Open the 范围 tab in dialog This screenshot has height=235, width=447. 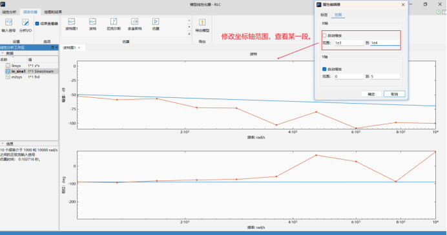[338, 15]
